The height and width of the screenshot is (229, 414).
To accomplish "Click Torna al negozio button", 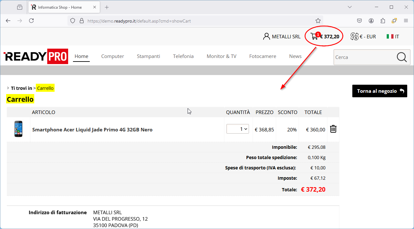I will 380,91.
